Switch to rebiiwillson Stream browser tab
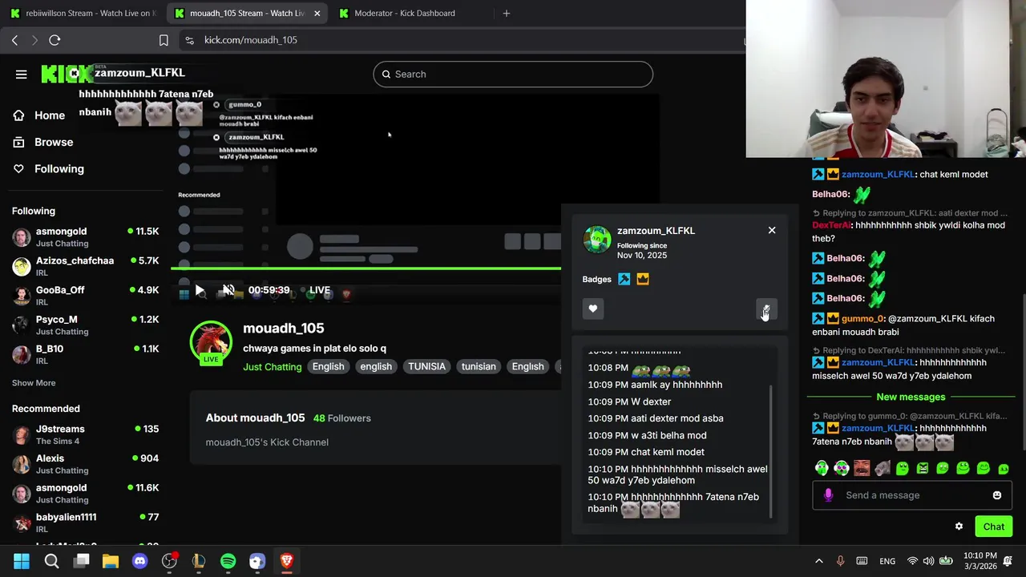Viewport: 1026px width, 577px height. tap(83, 13)
